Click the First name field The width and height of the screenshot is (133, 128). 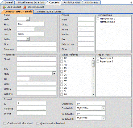[x=31, y=24]
